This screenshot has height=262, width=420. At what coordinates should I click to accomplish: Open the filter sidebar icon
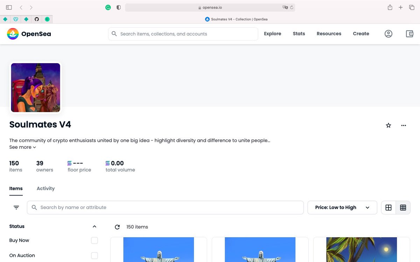[16, 207]
